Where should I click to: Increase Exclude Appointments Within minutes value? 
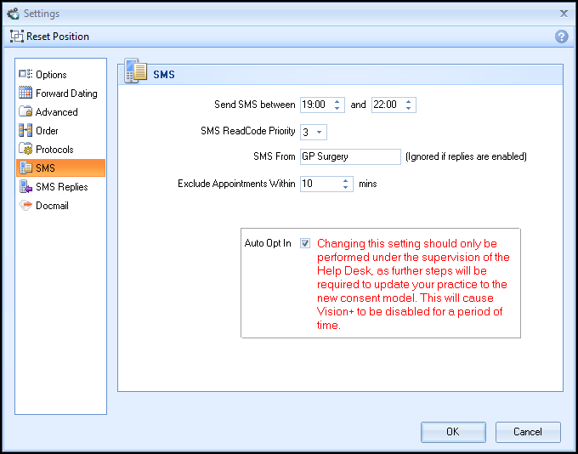point(346,180)
